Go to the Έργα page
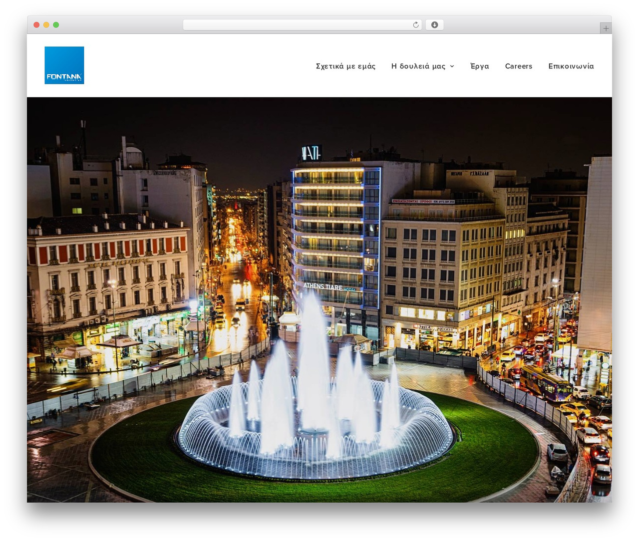This screenshot has height=541, width=639. pyautogui.click(x=480, y=66)
